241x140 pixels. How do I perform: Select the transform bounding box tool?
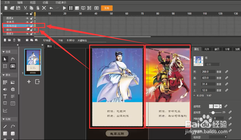pos(5,66)
